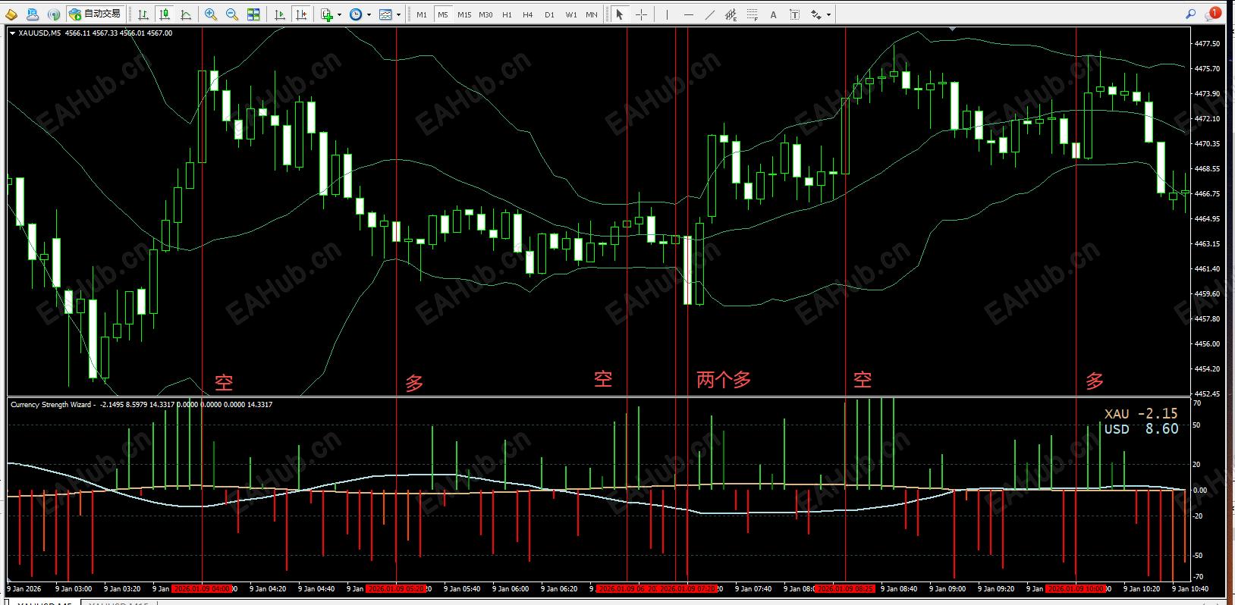Click the 4464.95 price scale label
Viewport: 1235px width, 605px height.
click(x=1207, y=219)
